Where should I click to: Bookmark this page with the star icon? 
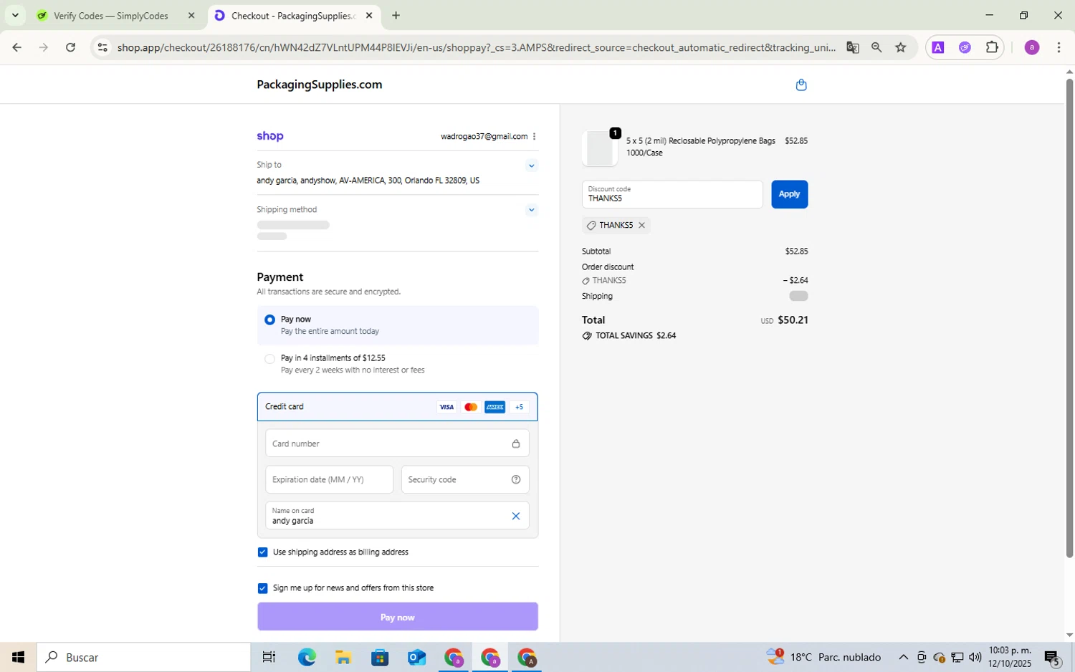click(901, 47)
